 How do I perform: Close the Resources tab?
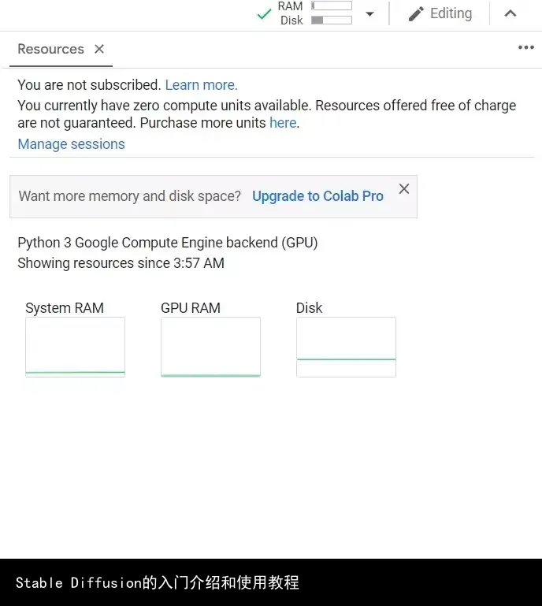[x=99, y=49]
